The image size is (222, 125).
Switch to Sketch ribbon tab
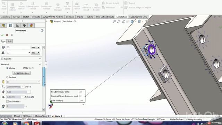26,17
